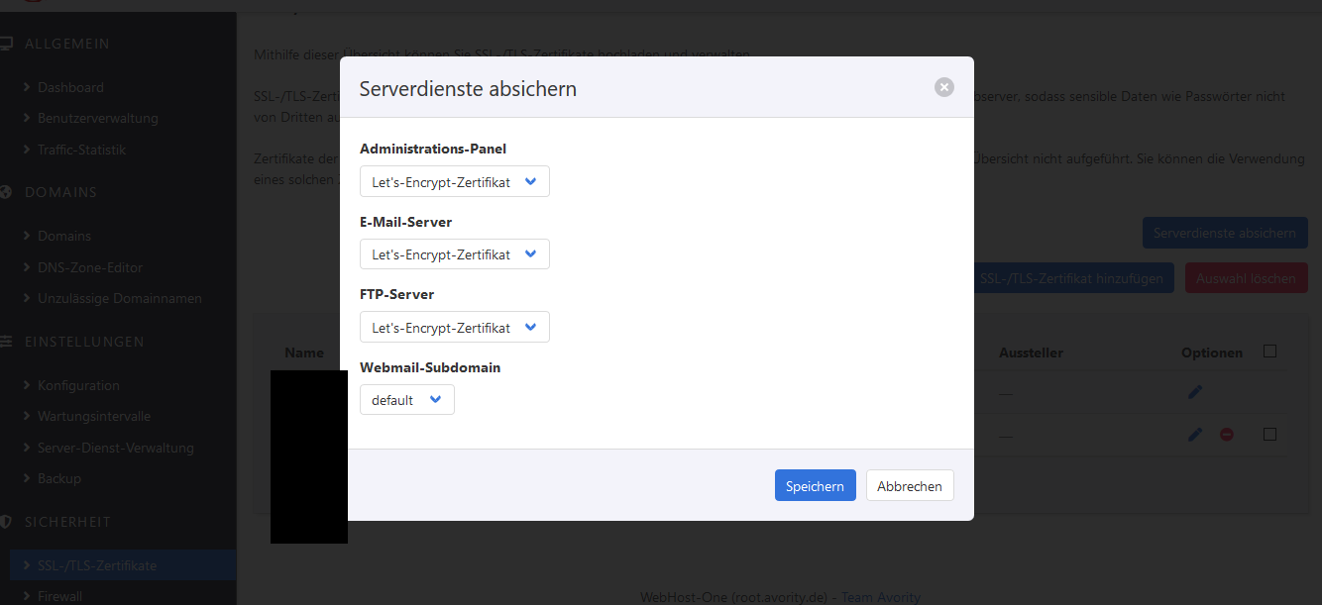Screen dimensions: 1322x605
Task: Select Server-Dienst-Verwaltung in sidebar
Action: (115, 448)
